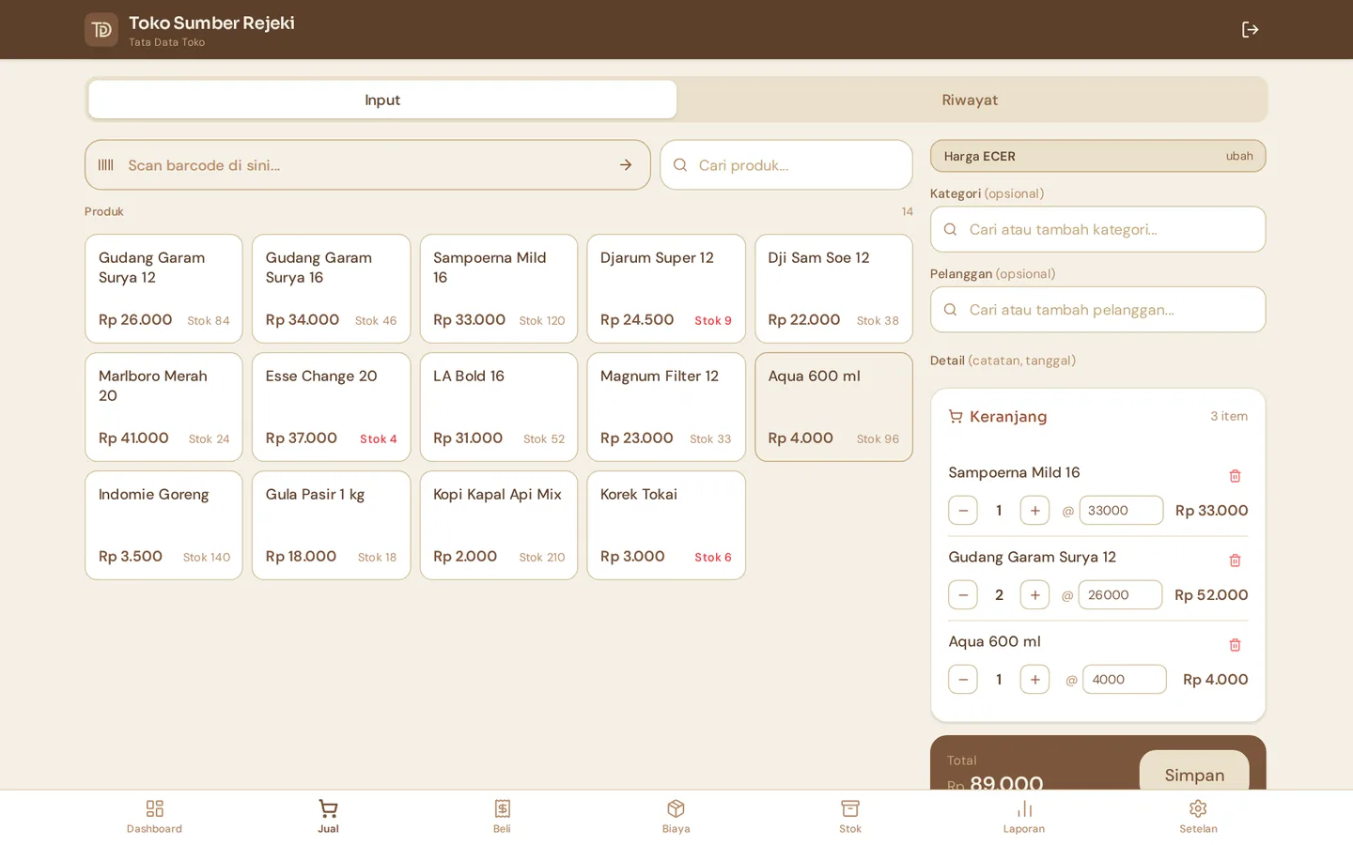Increase Gudang Garam Surya 12 quantity

pos(1034,595)
